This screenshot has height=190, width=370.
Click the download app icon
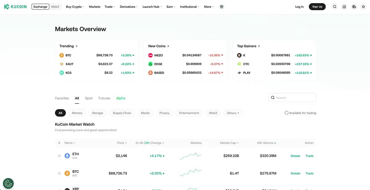(x=344, y=7)
